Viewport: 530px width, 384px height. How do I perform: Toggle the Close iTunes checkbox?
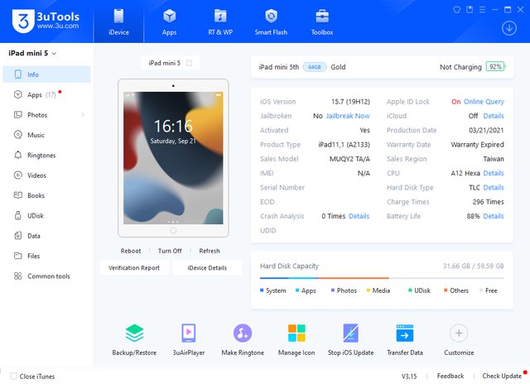(14, 377)
